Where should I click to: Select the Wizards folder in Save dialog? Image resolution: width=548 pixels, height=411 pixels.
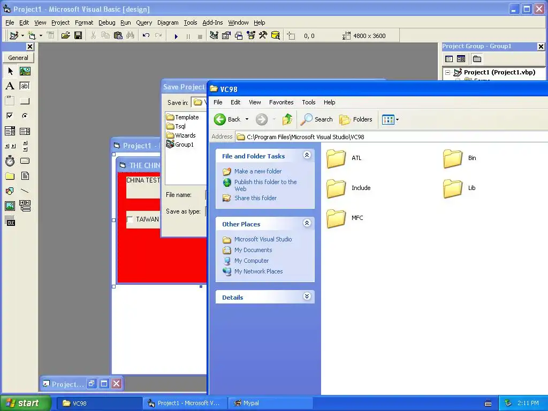click(x=181, y=135)
